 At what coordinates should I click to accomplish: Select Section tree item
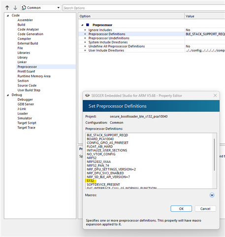23,81
